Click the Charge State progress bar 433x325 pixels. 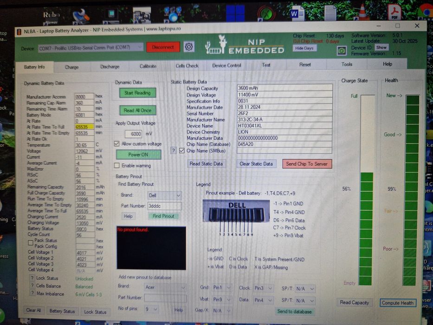(367, 190)
